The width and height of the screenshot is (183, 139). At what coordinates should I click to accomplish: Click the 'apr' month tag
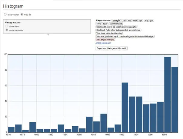(x=141, y=20)
